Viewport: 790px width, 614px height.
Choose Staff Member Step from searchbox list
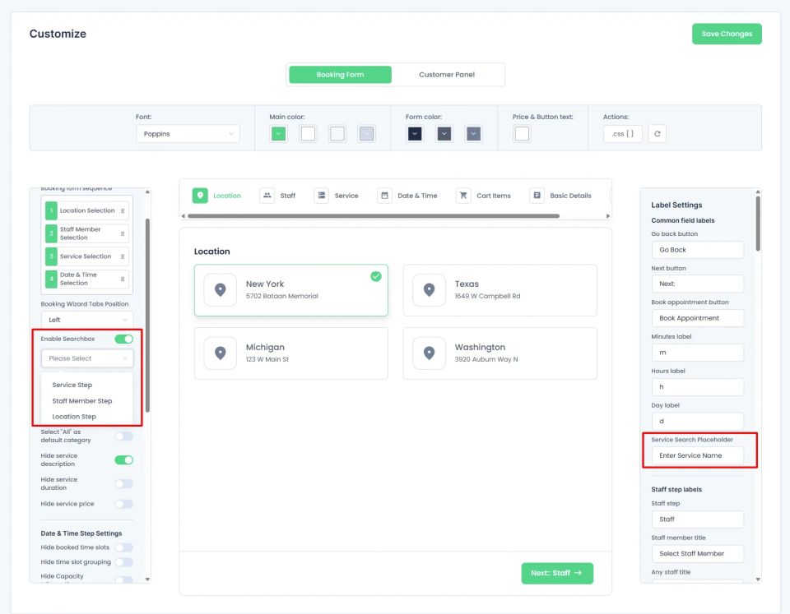(x=82, y=401)
